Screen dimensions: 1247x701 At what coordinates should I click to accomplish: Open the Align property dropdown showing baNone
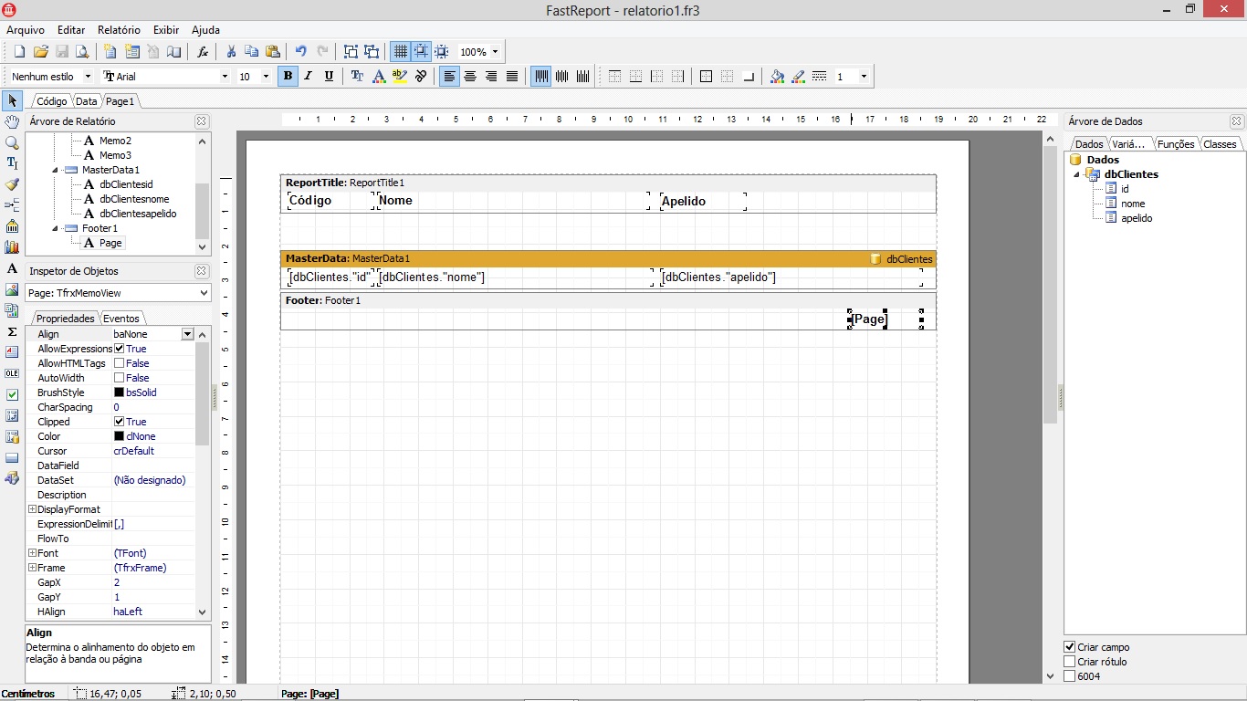click(x=187, y=333)
